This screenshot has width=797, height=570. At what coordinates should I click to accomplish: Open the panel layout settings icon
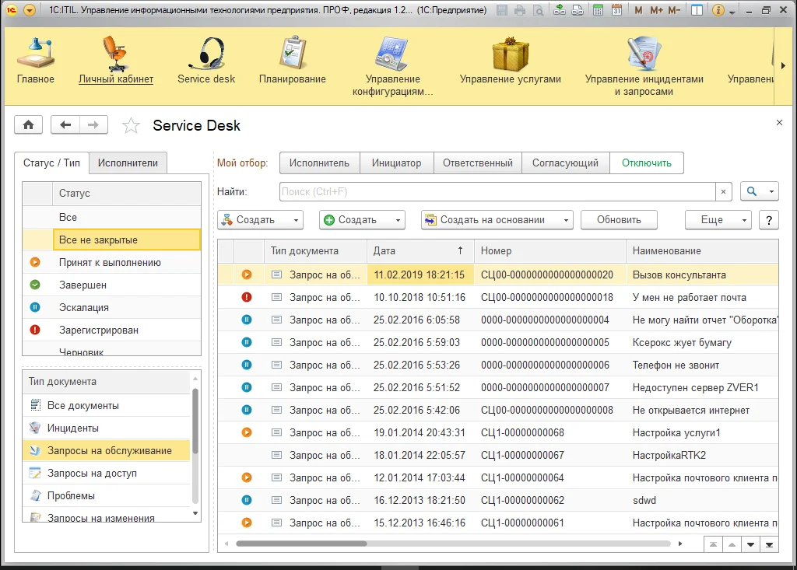coord(697,9)
